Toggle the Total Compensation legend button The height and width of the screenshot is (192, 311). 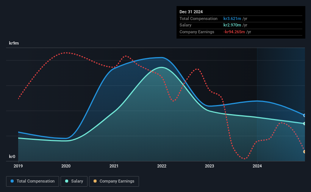[33, 181]
